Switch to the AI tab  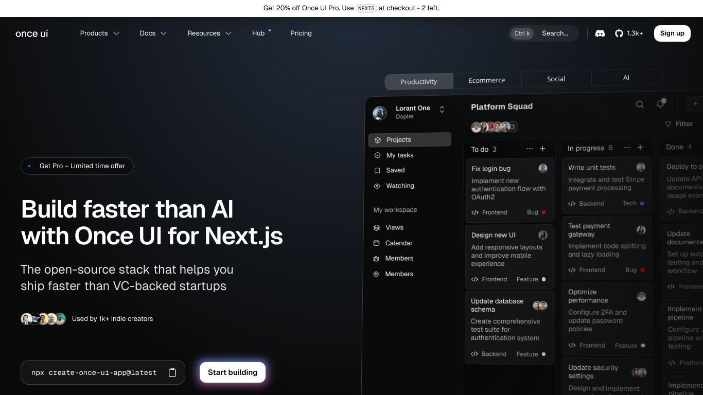(626, 78)
